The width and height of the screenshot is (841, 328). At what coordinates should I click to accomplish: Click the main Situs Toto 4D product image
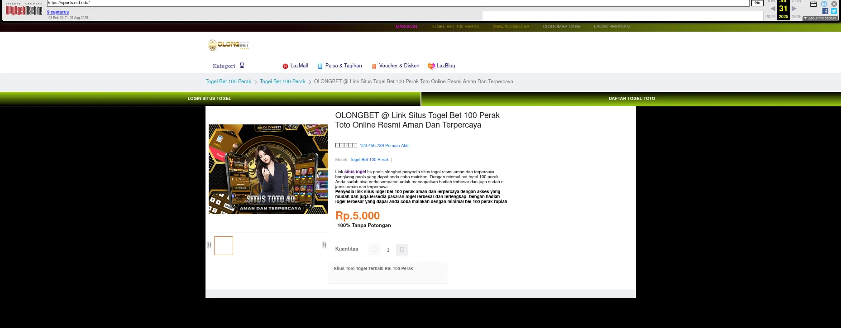[x=268, y=169]
